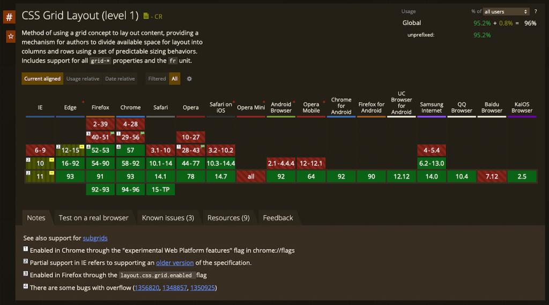This screenshot has width=549, height=305.
Task: Follow the subgrids link
Action: 95,238
